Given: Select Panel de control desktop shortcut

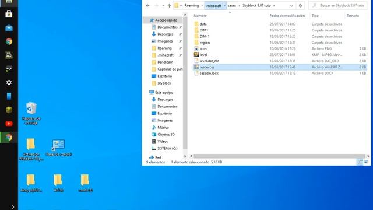Looking at the screenshot, I should [58, 148].
